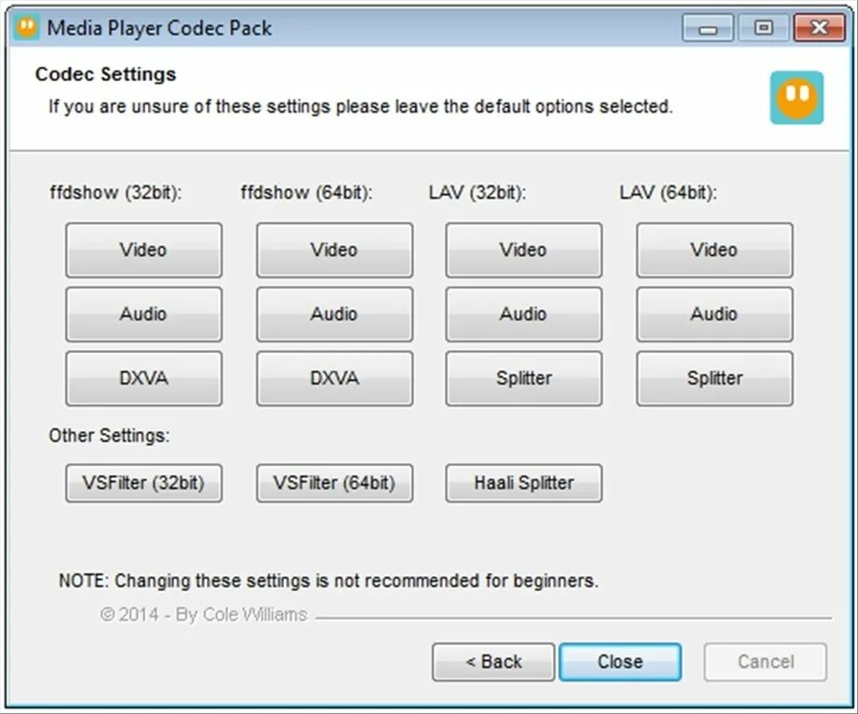Click the Close button at bottom
The image size is (858, 714).
(620, 662)
